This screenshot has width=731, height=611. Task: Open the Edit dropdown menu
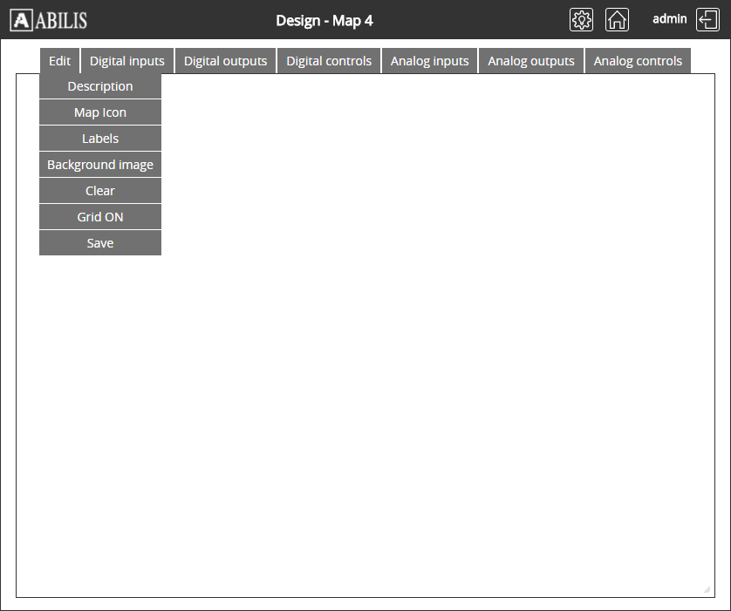coord(60,61)
